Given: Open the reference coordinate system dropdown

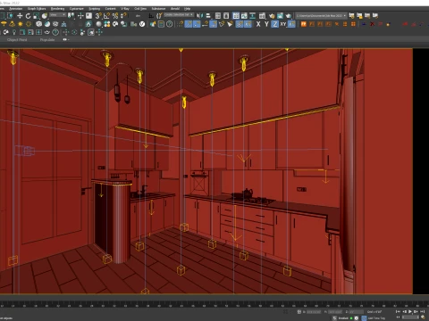Looking at the screenshot, I should point(57,15).
